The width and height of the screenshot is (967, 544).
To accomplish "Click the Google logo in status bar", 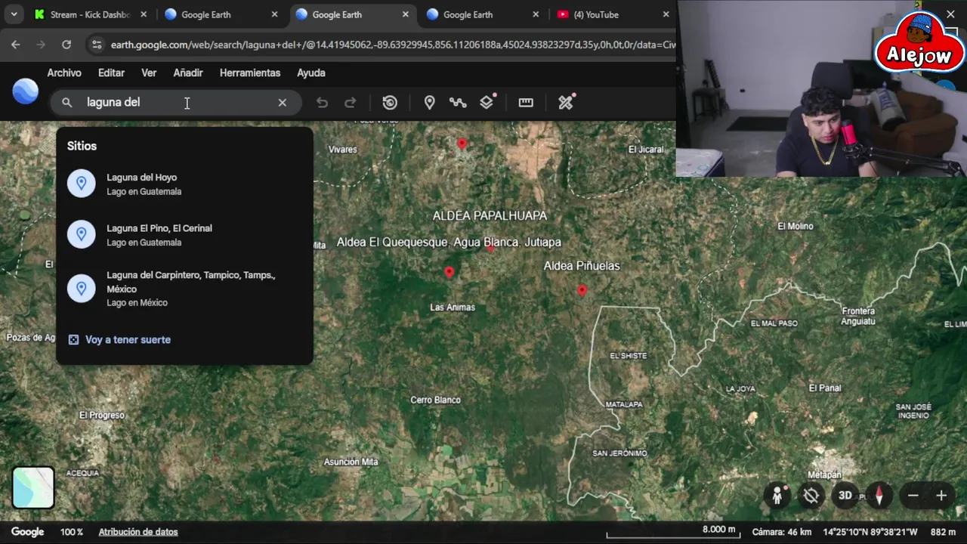I will pos(28,532).
